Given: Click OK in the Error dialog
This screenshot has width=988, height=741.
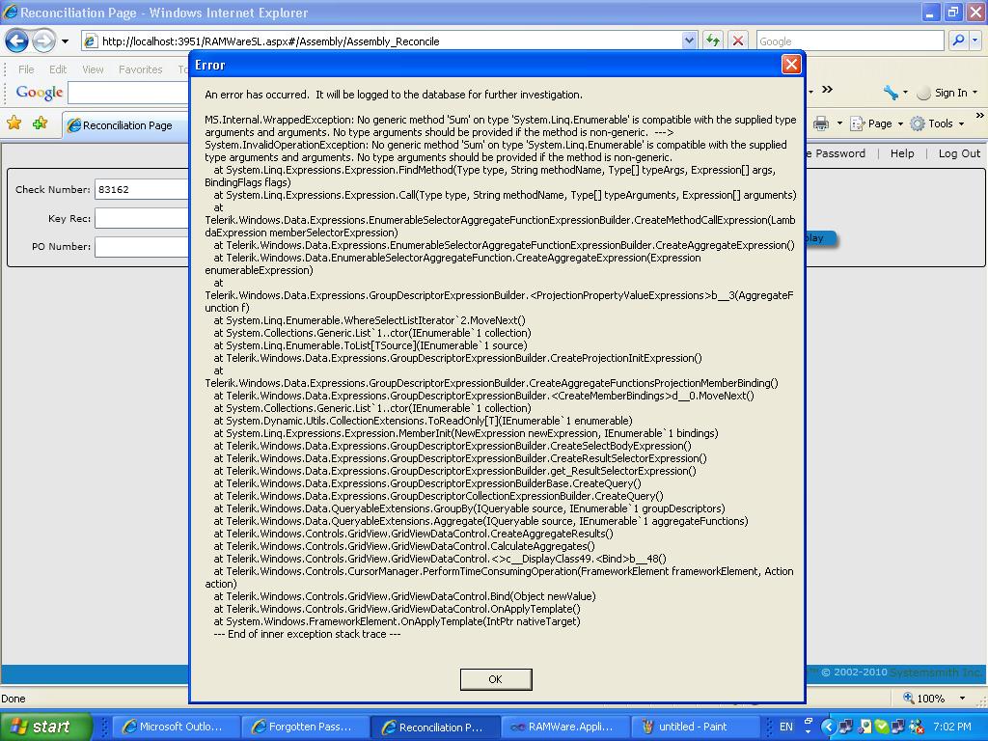Looking at the screenshot, I should click(x=496, y=679).
